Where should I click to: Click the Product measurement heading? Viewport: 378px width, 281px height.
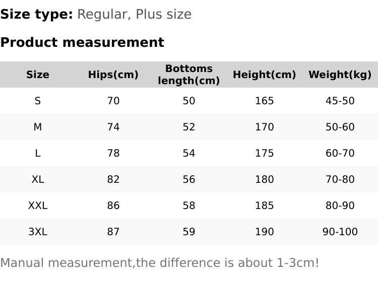pyautogui.click(x=82, y=42)
